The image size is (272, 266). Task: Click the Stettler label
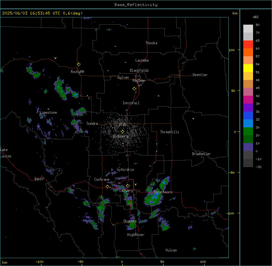[200, 75]
